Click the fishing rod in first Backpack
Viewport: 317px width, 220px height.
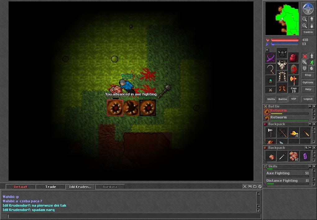282,133
